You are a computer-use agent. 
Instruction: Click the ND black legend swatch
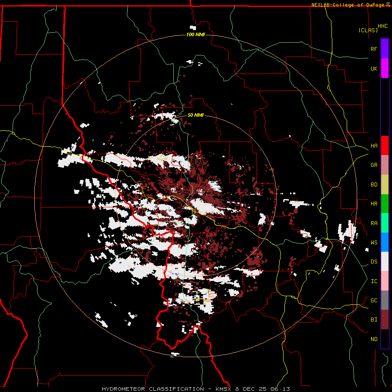point(385,339)
